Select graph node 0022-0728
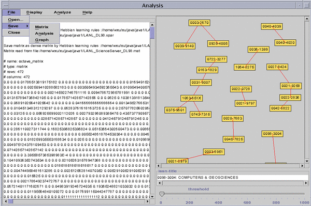 click(241, 89)
